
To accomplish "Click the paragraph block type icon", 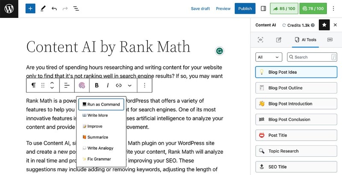I will click(x=33, y=85).
